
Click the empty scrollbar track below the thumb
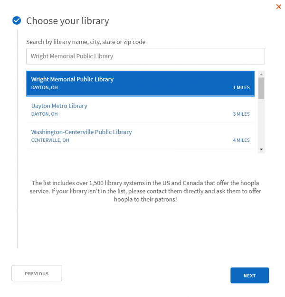(x=261, y=123)
